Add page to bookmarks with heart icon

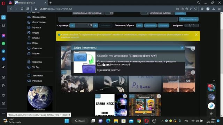click(196, 9)
